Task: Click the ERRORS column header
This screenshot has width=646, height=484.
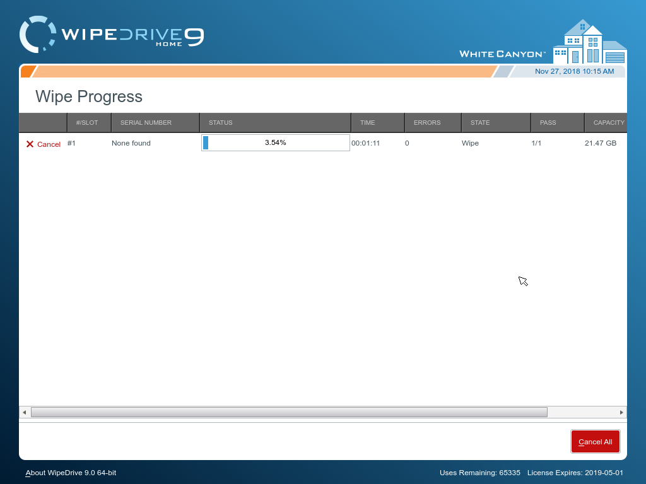Action: (x=433, y=123)
